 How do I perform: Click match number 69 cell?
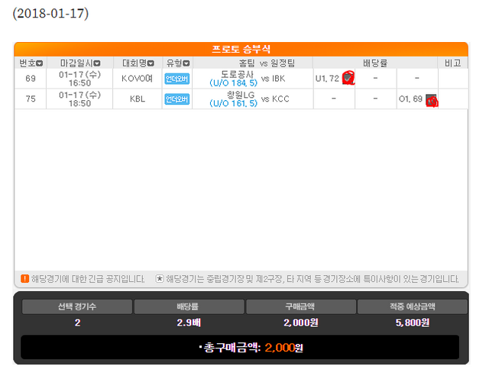[31, 79]
